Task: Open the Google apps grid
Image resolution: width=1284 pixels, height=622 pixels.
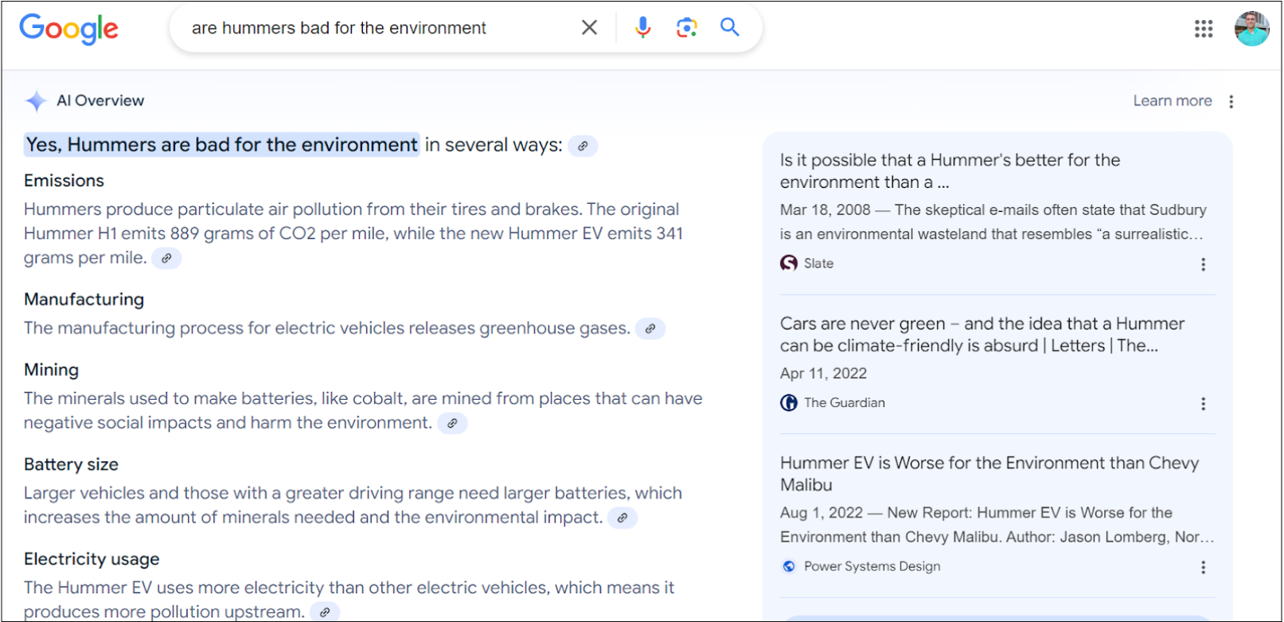Action: 1203,29
